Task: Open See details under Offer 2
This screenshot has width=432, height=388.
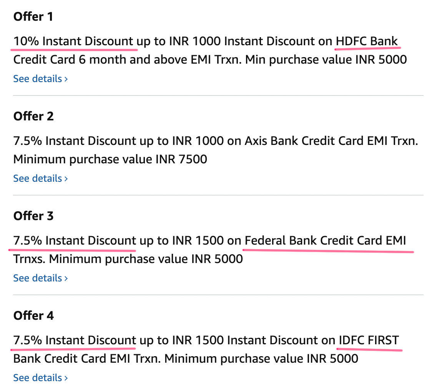Action: coord(40,179)
